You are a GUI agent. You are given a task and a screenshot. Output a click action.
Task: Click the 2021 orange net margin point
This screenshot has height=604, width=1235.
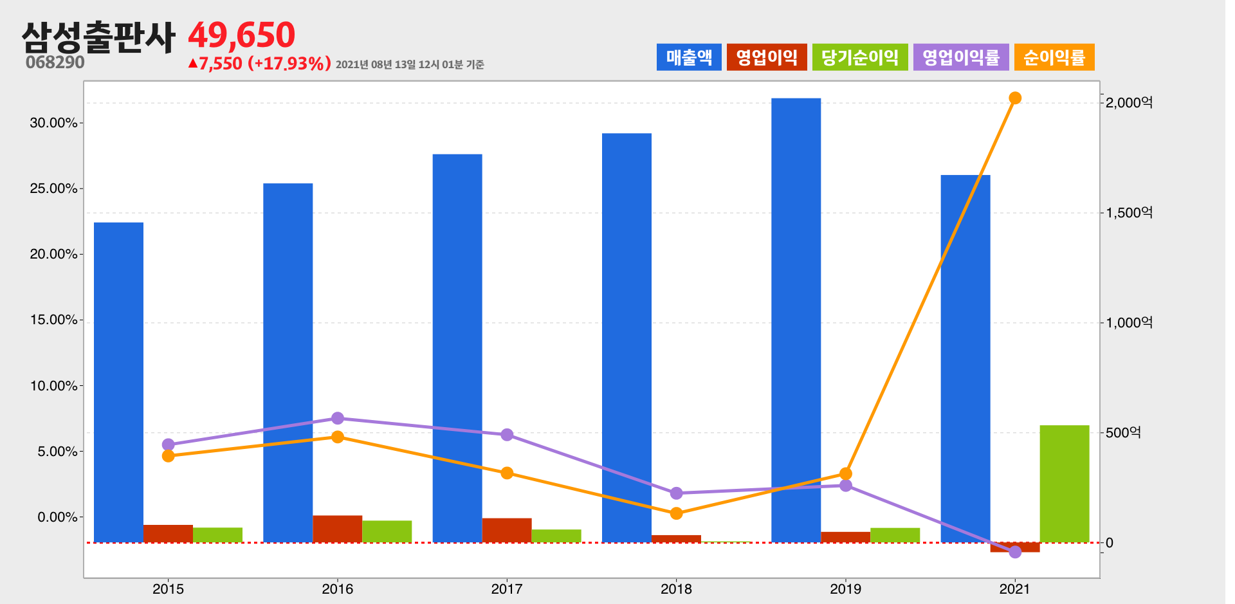click(1015, 98)
